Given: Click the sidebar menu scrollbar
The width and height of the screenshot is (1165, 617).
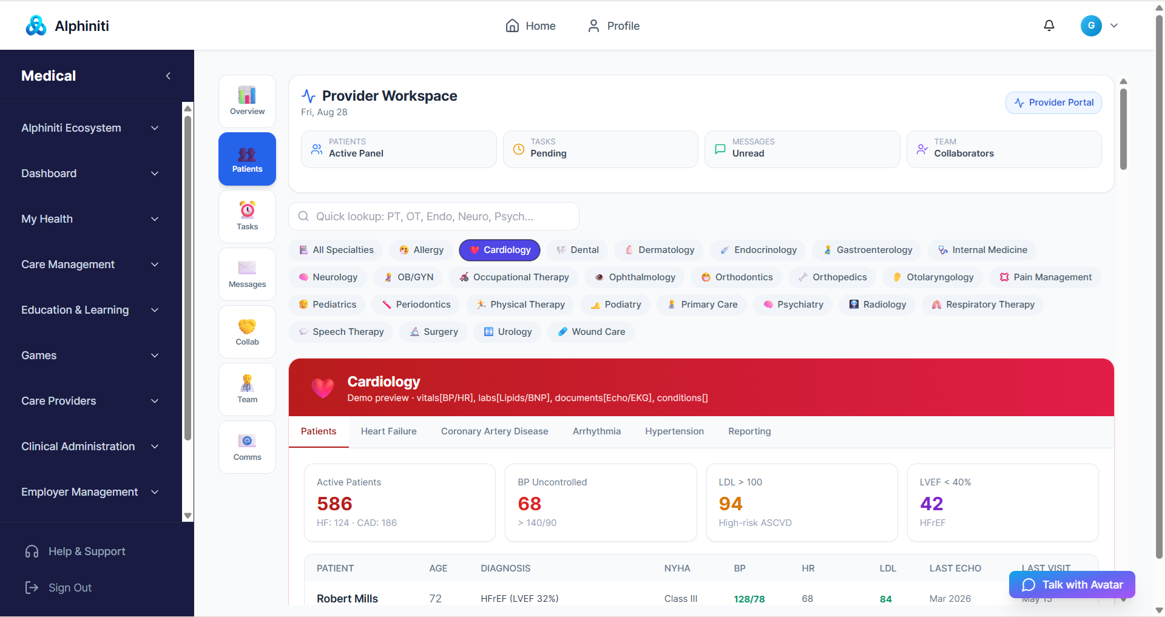Looking at the screenshot, I should pyautogui.click(x=187, y=279).
